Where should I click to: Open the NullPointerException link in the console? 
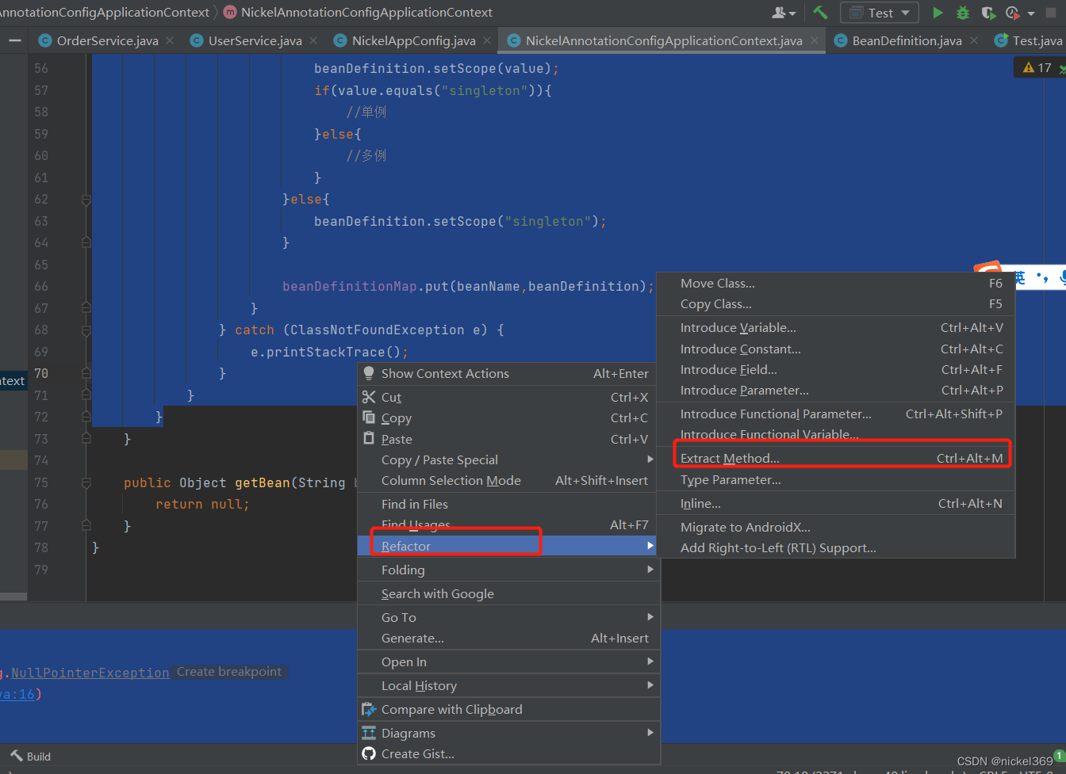90,673
